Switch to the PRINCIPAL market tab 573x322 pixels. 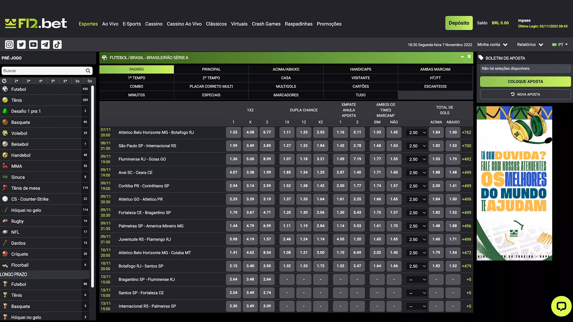click(211, 69)
